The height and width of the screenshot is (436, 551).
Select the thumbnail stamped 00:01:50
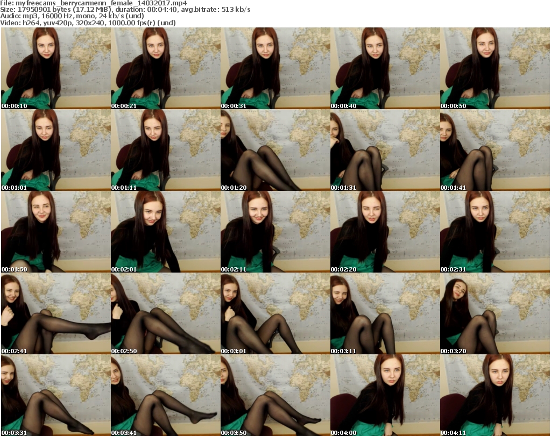(56, 232)
